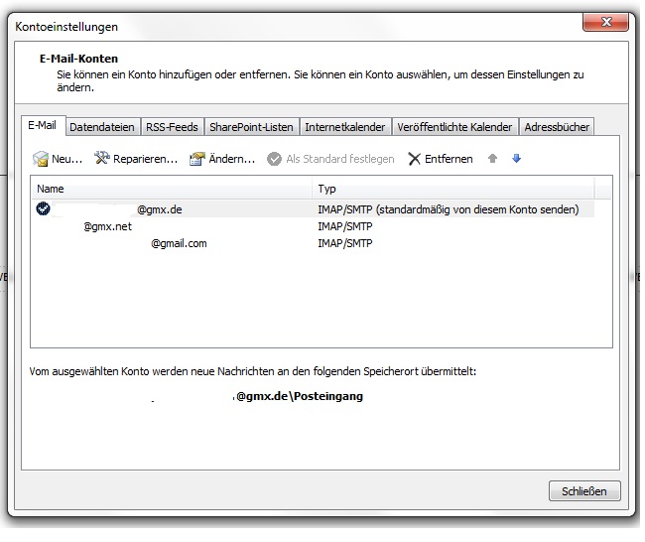Move account up with gray arrow
Image resolution: width=645 pixels, height=542 pixels.
click(x=492, y=159)
